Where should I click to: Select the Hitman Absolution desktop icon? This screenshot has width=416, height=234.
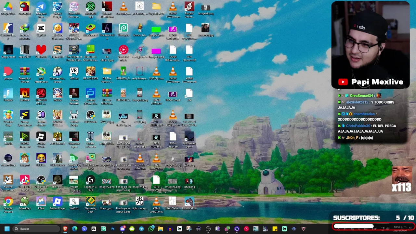(107, 10)
